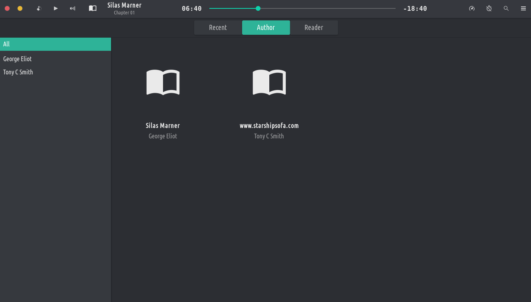Click the red window close button
Screen dimensions: 531x302
pos(7,8)
